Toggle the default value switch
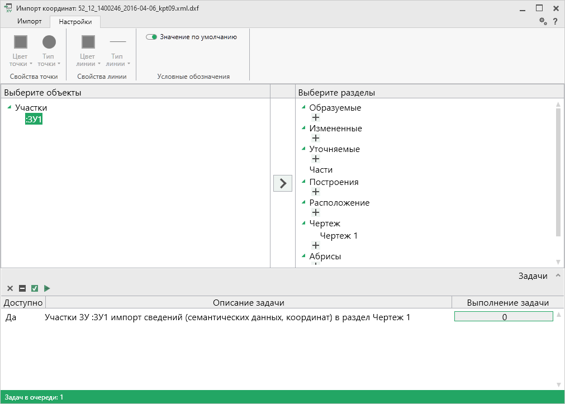Image resolution: width=565 pixels, height=404 pixels. (151, 37)
